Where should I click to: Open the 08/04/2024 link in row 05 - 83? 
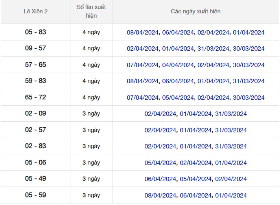tap(142, 32)
